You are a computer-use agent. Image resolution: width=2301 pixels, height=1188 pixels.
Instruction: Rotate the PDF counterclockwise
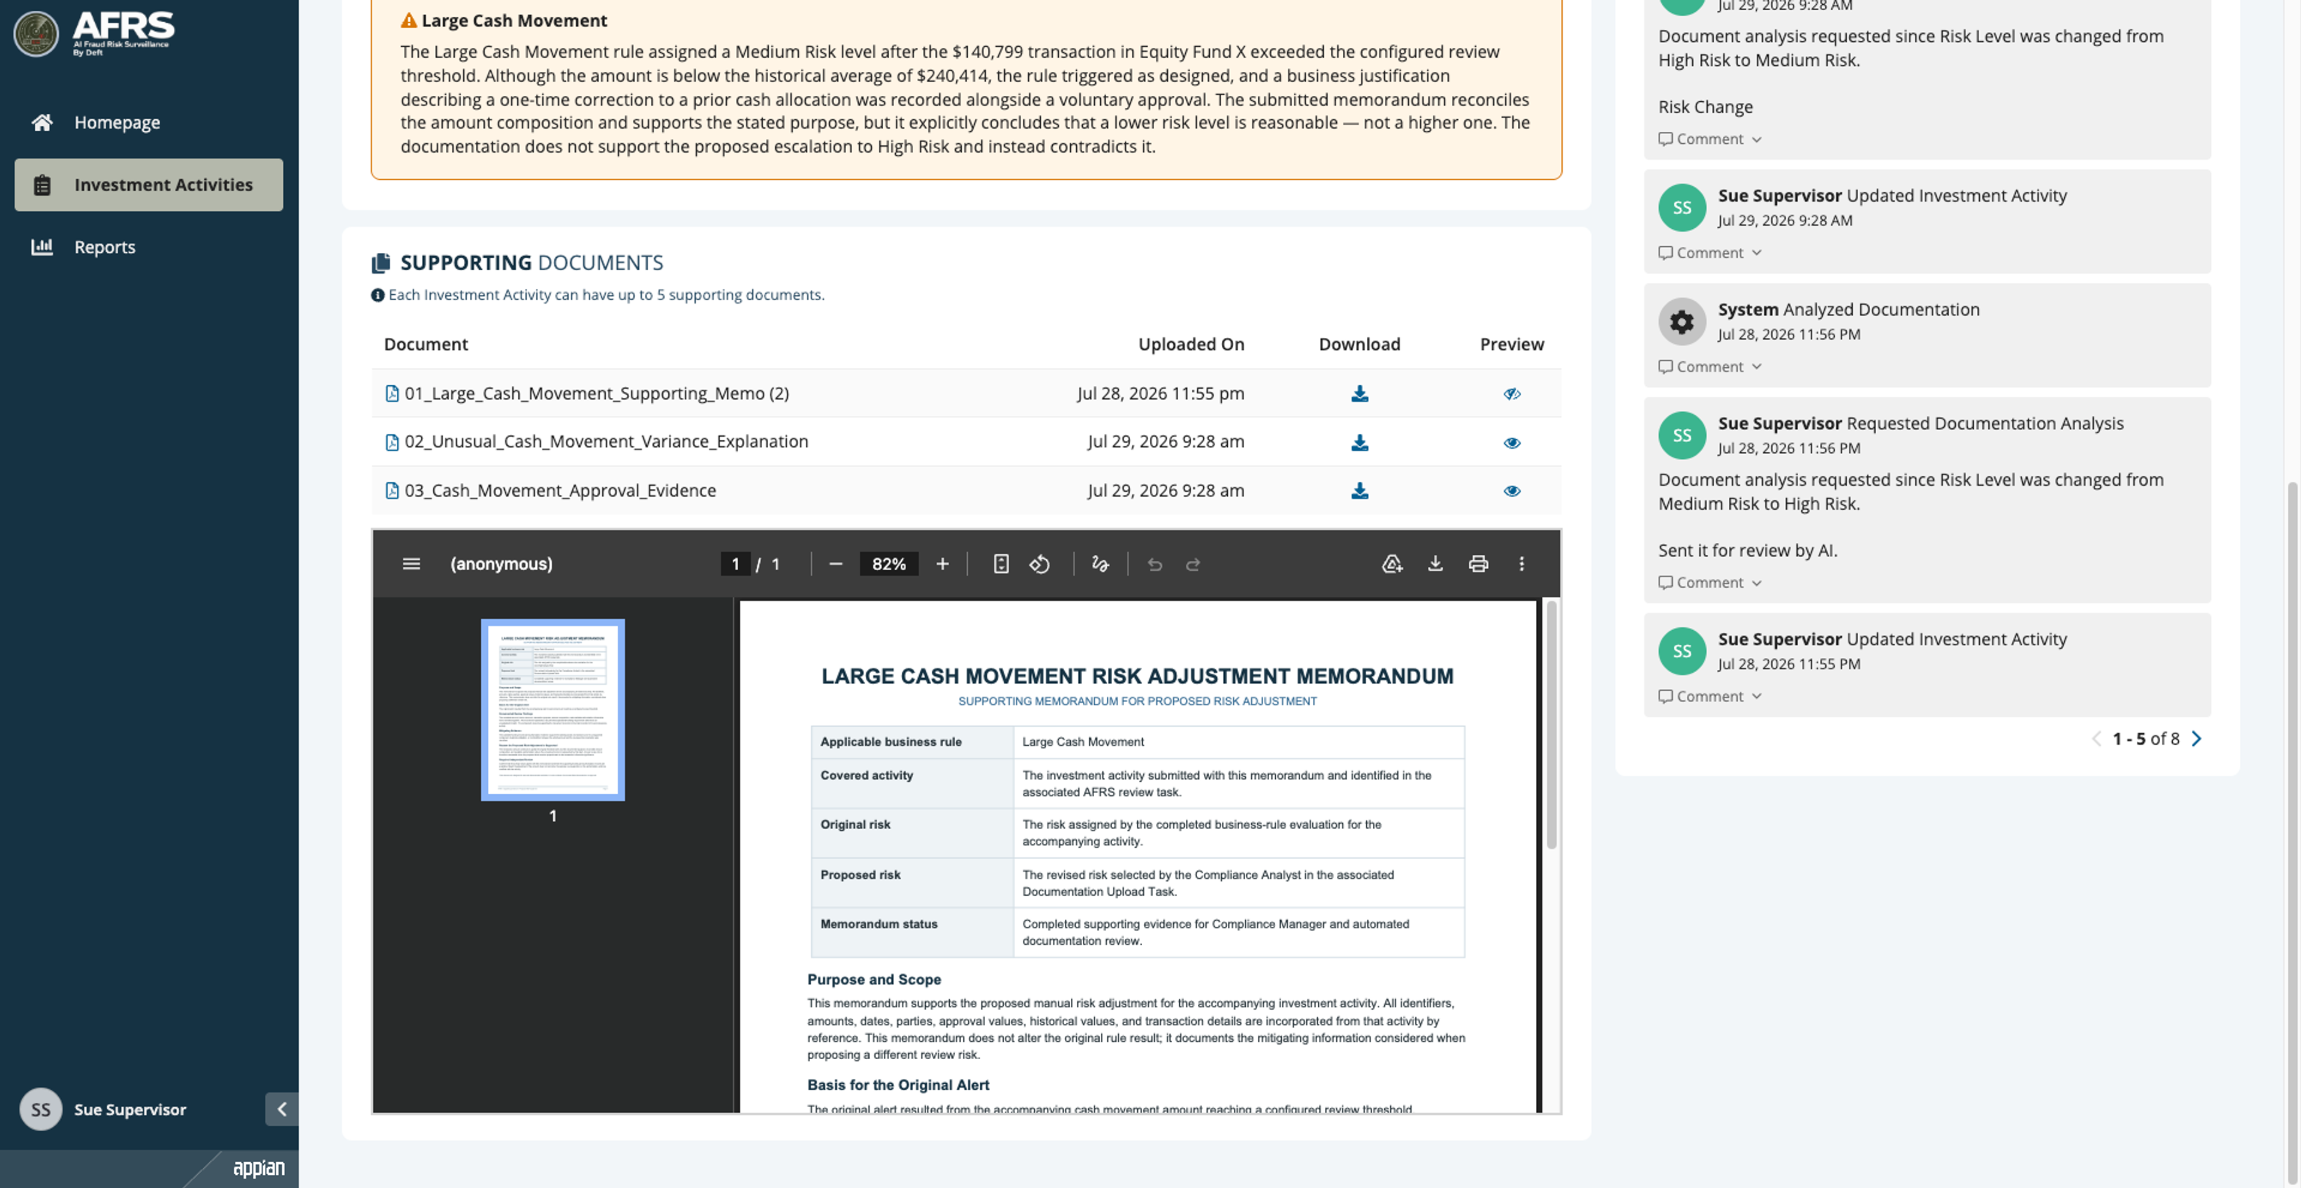(1039, 564)
